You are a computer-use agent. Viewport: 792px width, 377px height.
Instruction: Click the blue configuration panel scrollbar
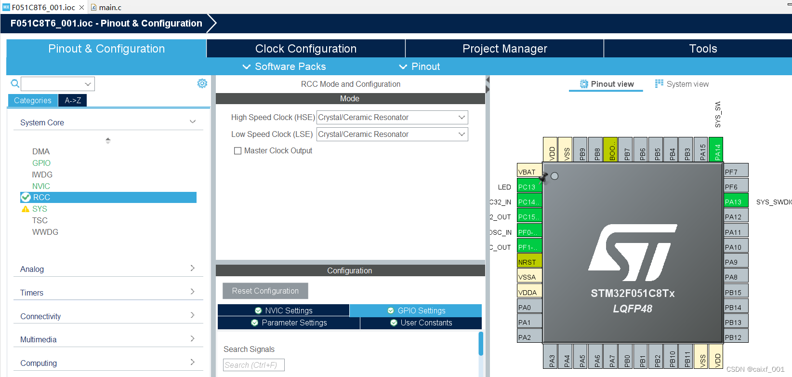[x=481, y=343]
